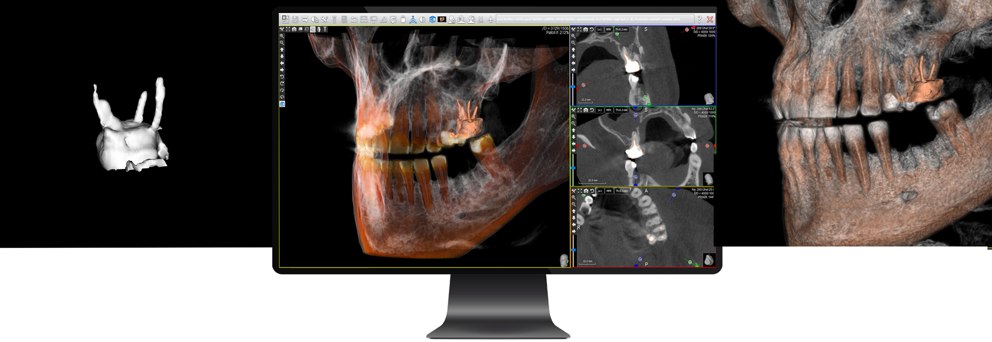Open the 1x1 layout selector in middle slice view
The image size is (992, 342).
[x=600, y=110]
